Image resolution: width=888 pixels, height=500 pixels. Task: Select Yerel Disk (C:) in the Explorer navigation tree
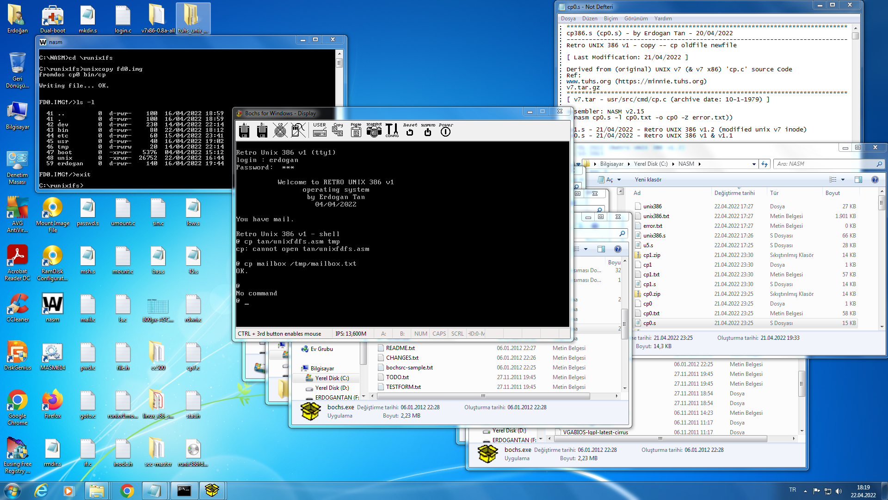[332, 378]
